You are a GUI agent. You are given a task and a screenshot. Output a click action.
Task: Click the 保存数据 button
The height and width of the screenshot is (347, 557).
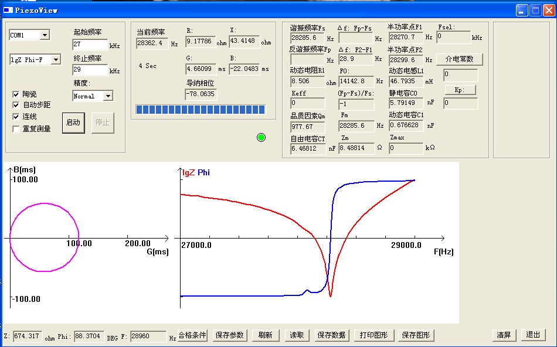(331, 335)
